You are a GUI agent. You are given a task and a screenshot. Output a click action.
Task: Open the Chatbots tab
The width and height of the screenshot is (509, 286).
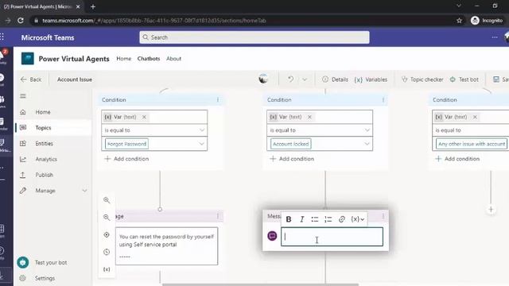click(x=149, y=59)
